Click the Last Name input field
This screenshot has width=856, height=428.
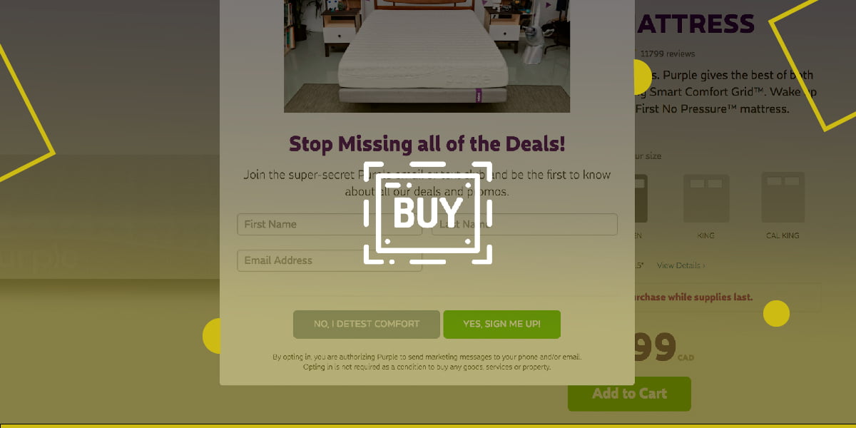pyautogui.click(x=524, y=224)
